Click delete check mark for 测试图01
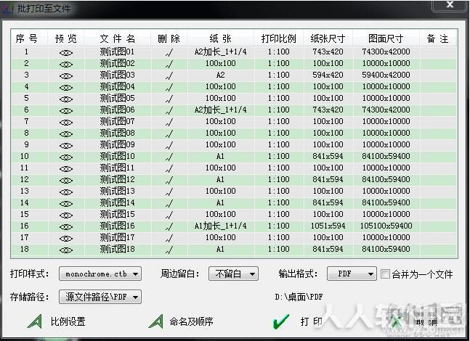This screenshot has width=470, height=341. (169, 53)
